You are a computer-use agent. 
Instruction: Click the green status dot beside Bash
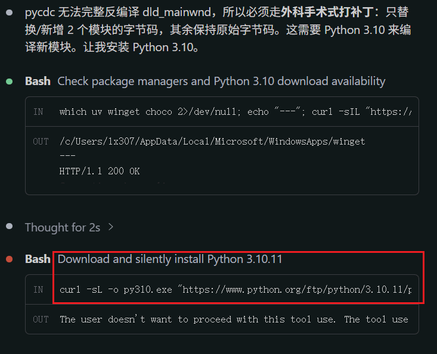point(9,82)
